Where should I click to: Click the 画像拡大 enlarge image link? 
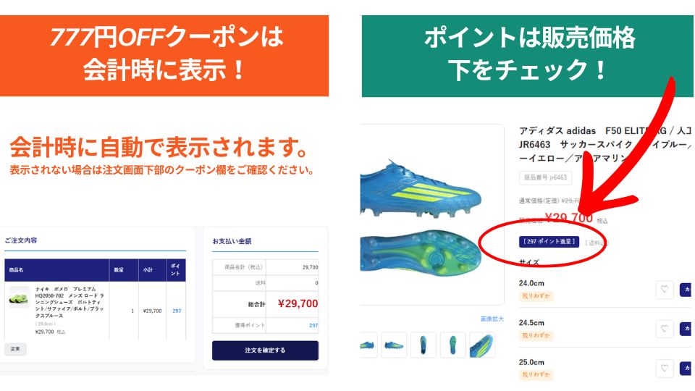492,319
